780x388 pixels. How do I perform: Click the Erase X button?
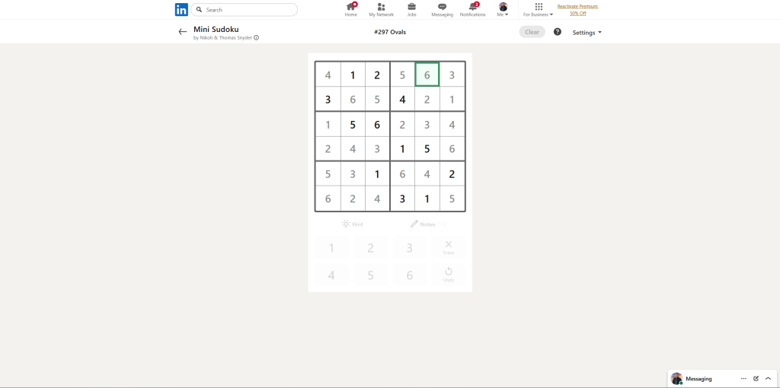pos(449,248)
